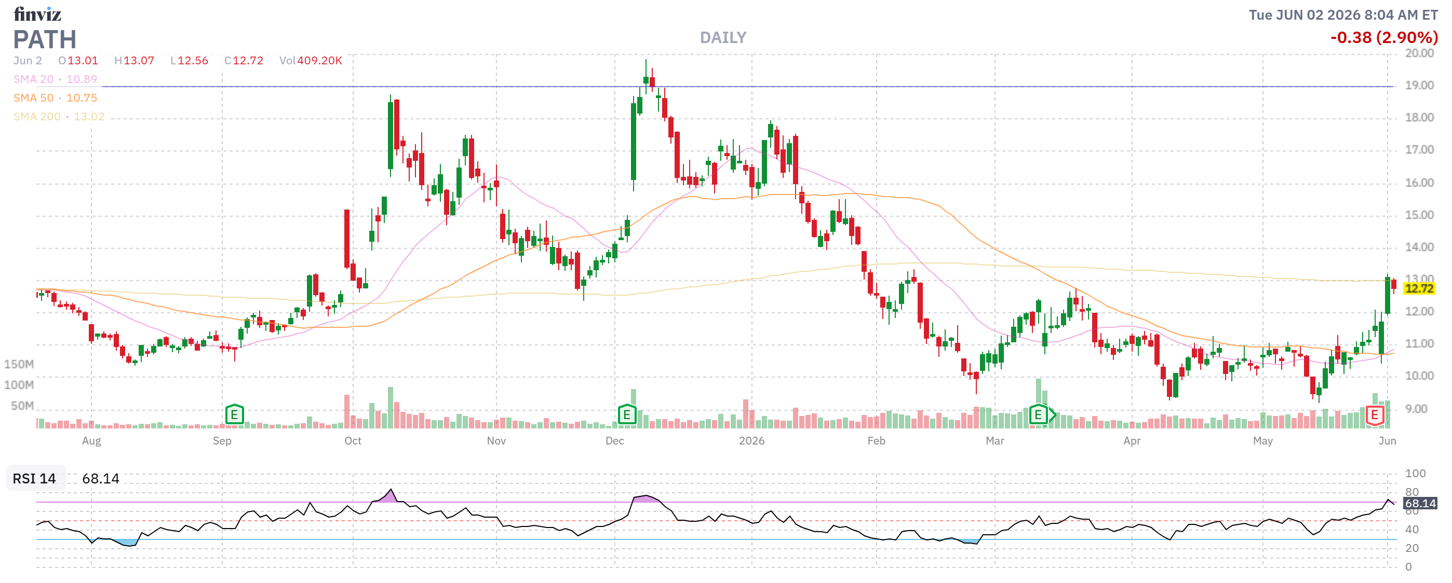Click the 16.00 price axis label
Image resolution: width=1452 pixels, height=583 pixels.
pyautogui.click(x=1419, y=183)
